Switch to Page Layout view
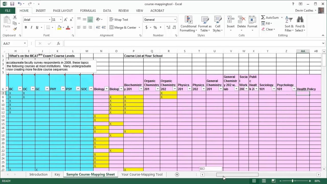The image size is (327, 184). click(x=264, y=181)
